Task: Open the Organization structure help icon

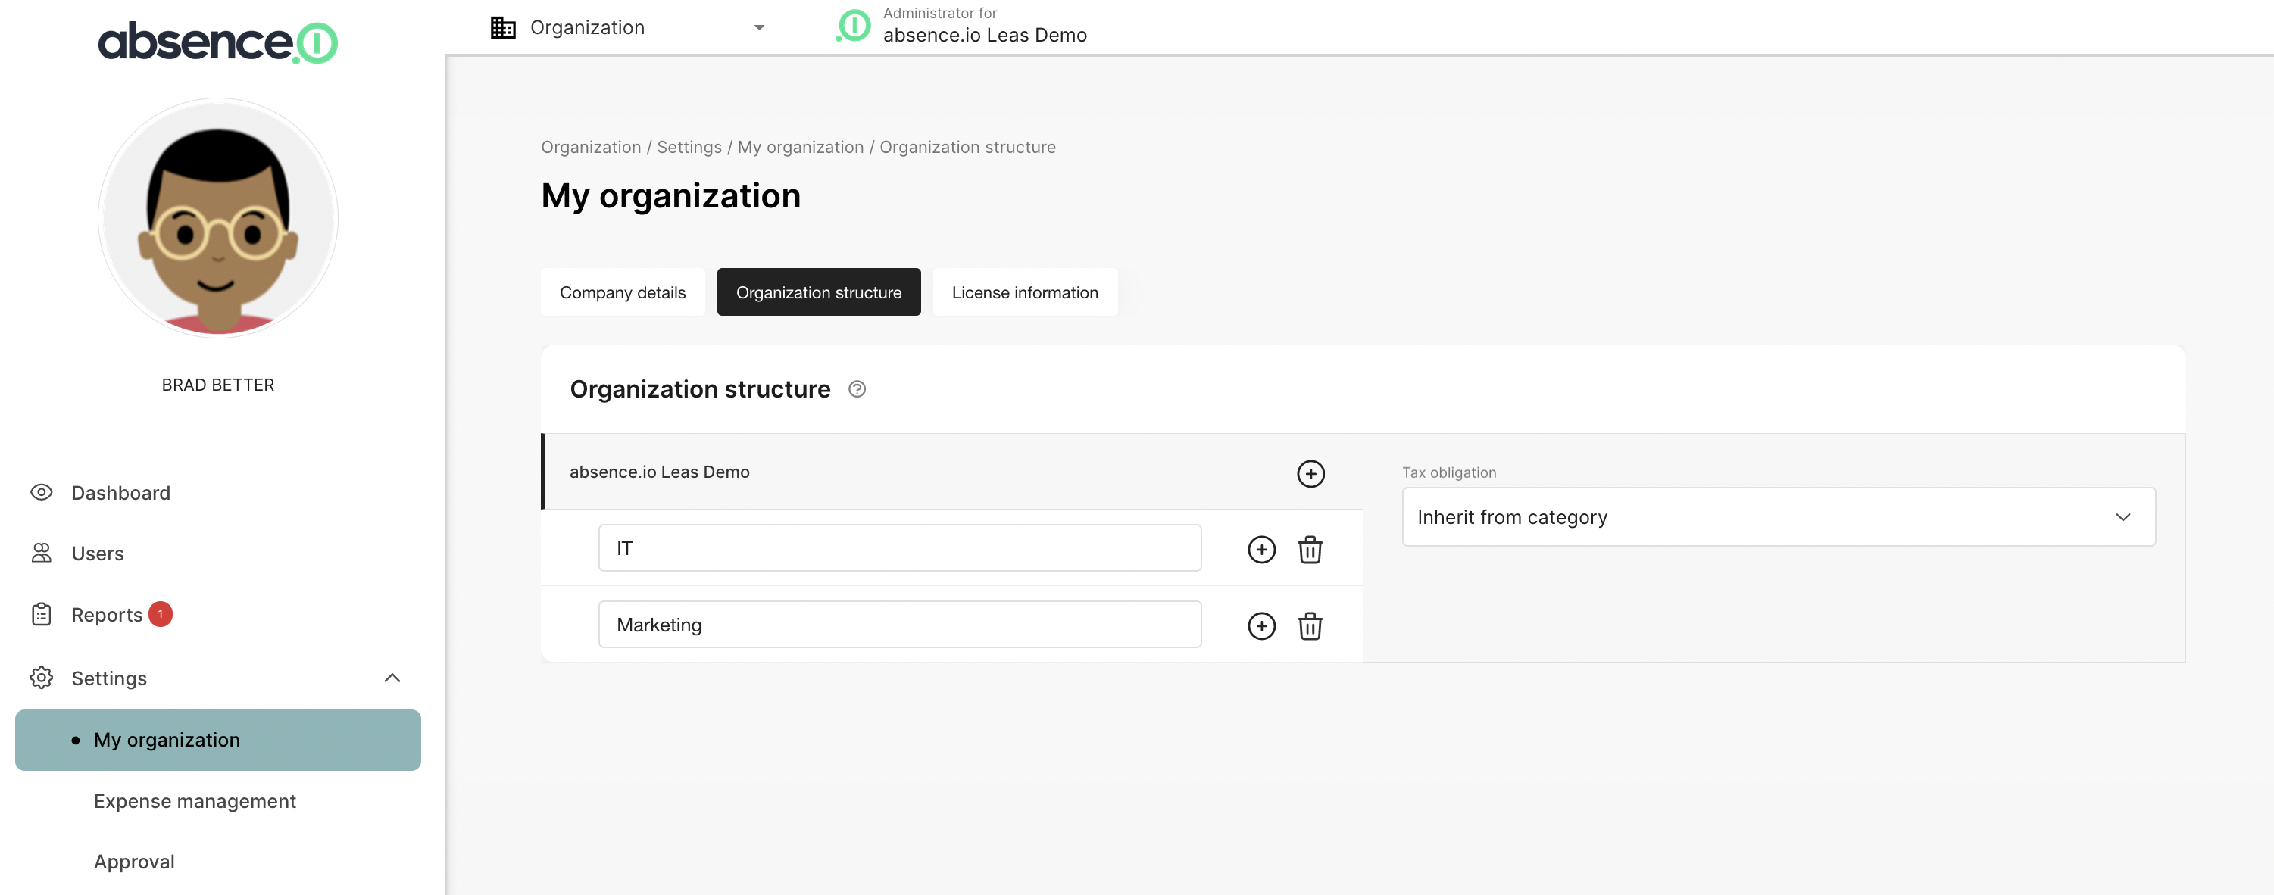Action: (856, 389)
